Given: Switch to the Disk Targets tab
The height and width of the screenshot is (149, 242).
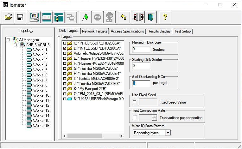Looking at the screenshot, I should pyautogui.click(x=69, y=31).
